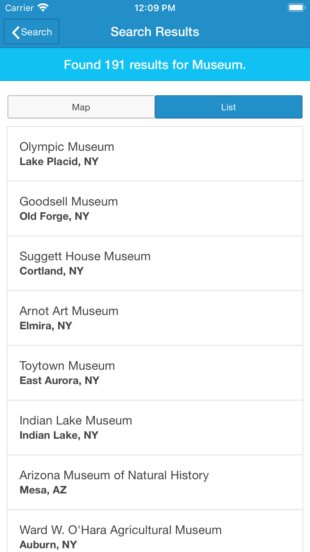Tap the 12:09 PM status clock
The width and height of the screenshot is (310, 552).
155,8
